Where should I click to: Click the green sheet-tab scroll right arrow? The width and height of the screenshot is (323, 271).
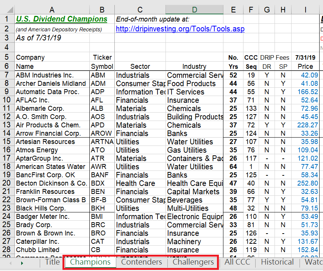[22, 263]
